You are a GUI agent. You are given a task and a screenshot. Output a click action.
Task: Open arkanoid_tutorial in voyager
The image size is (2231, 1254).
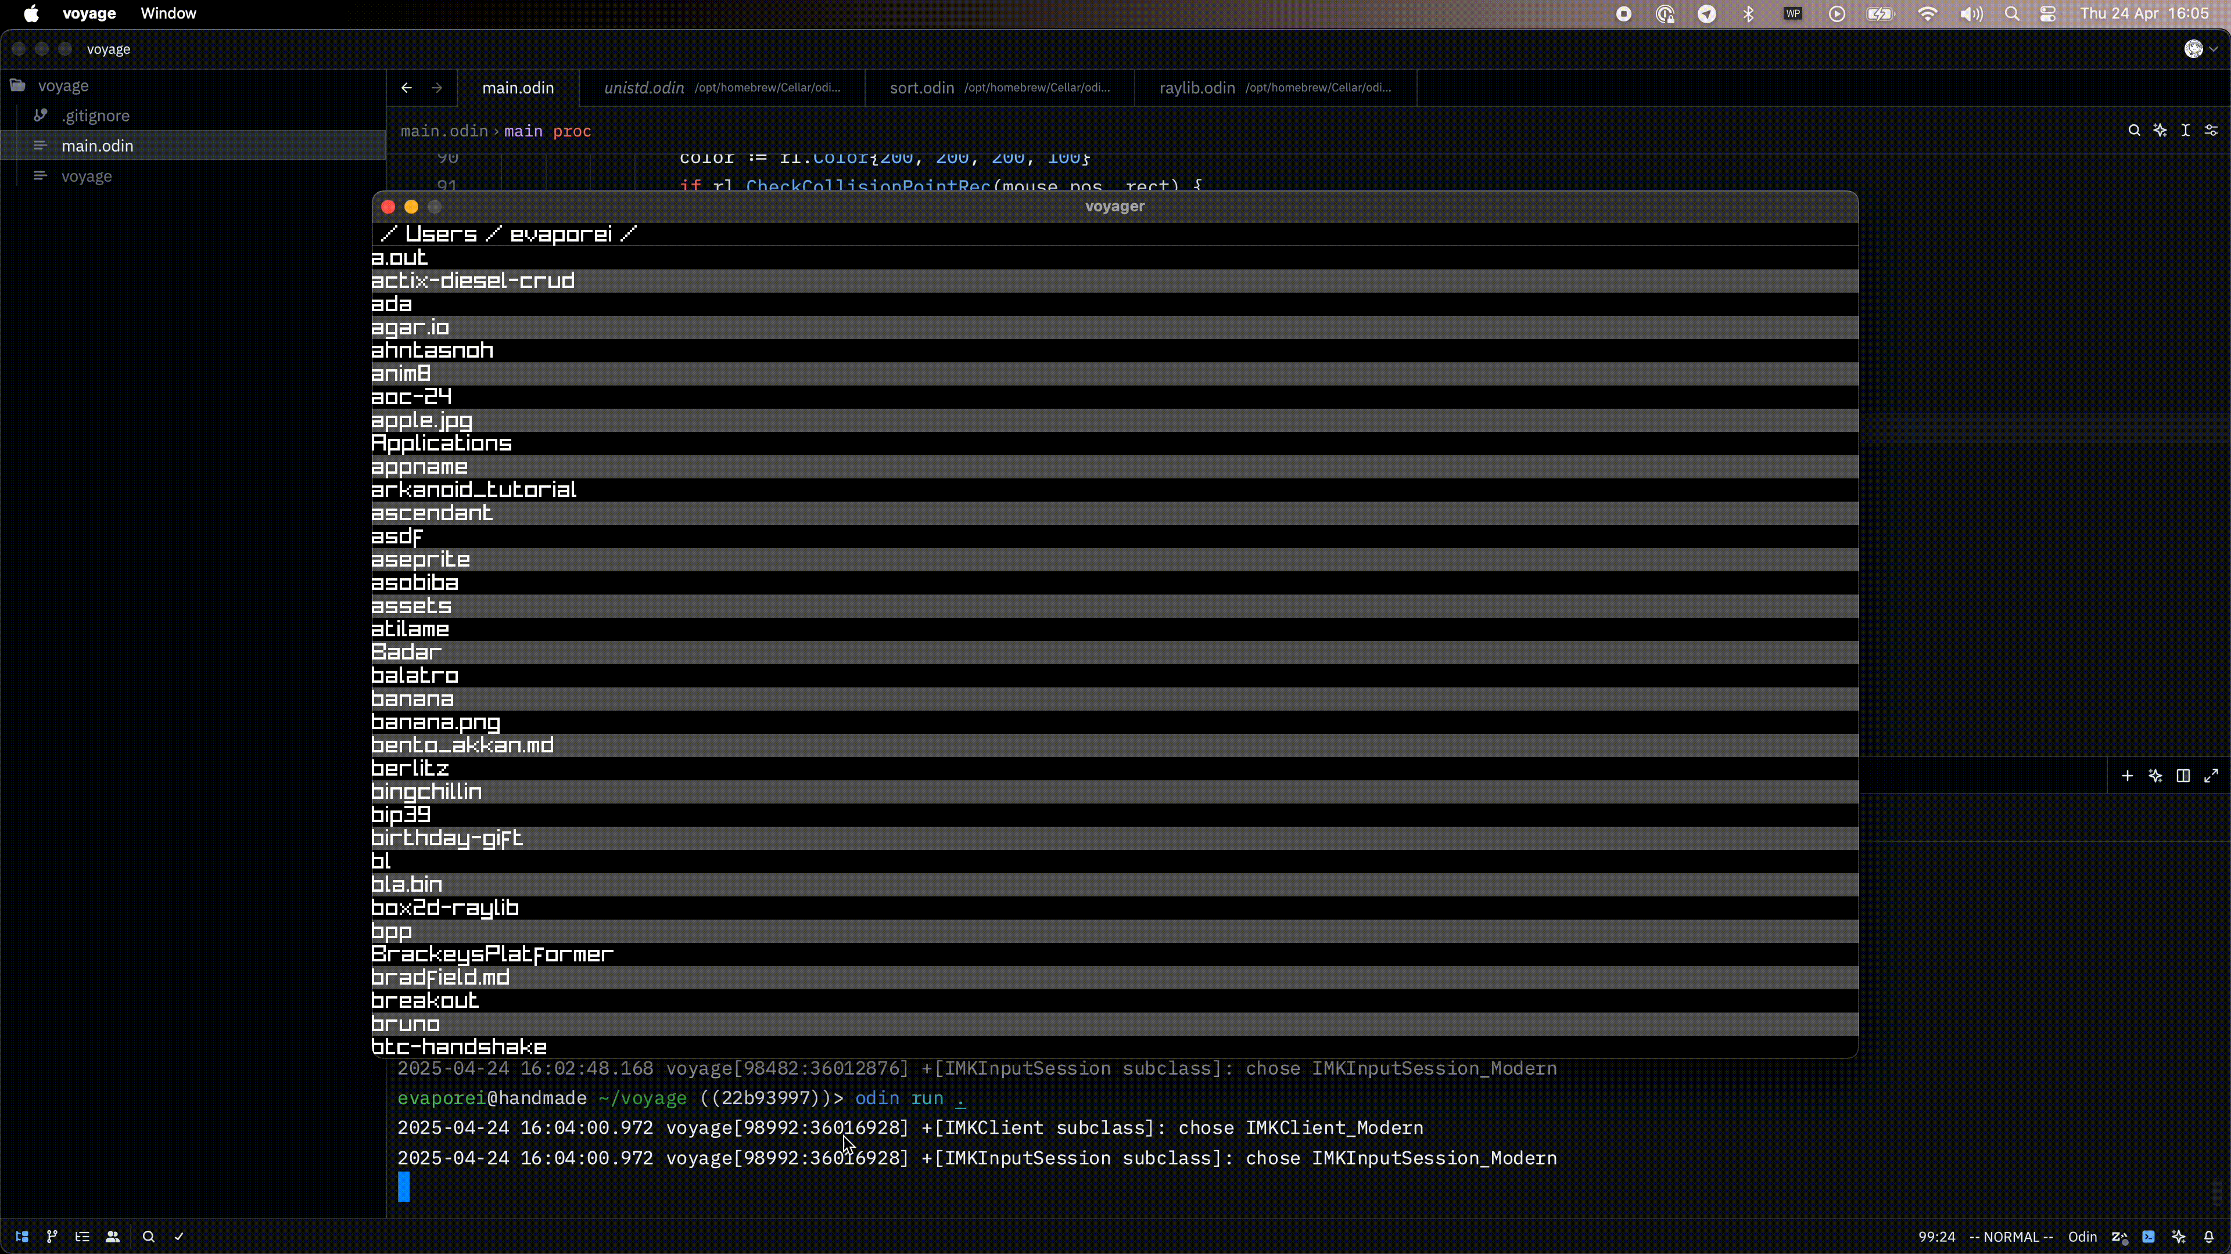click(x=1115, y=490)
